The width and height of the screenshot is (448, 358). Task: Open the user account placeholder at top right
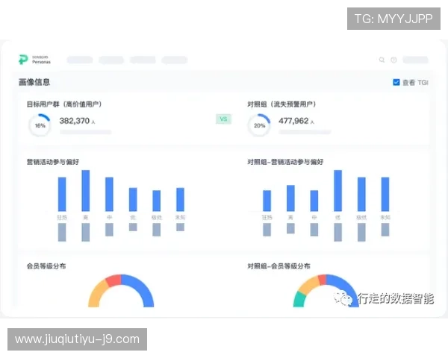pyautogui.click(x=415, y=60)
